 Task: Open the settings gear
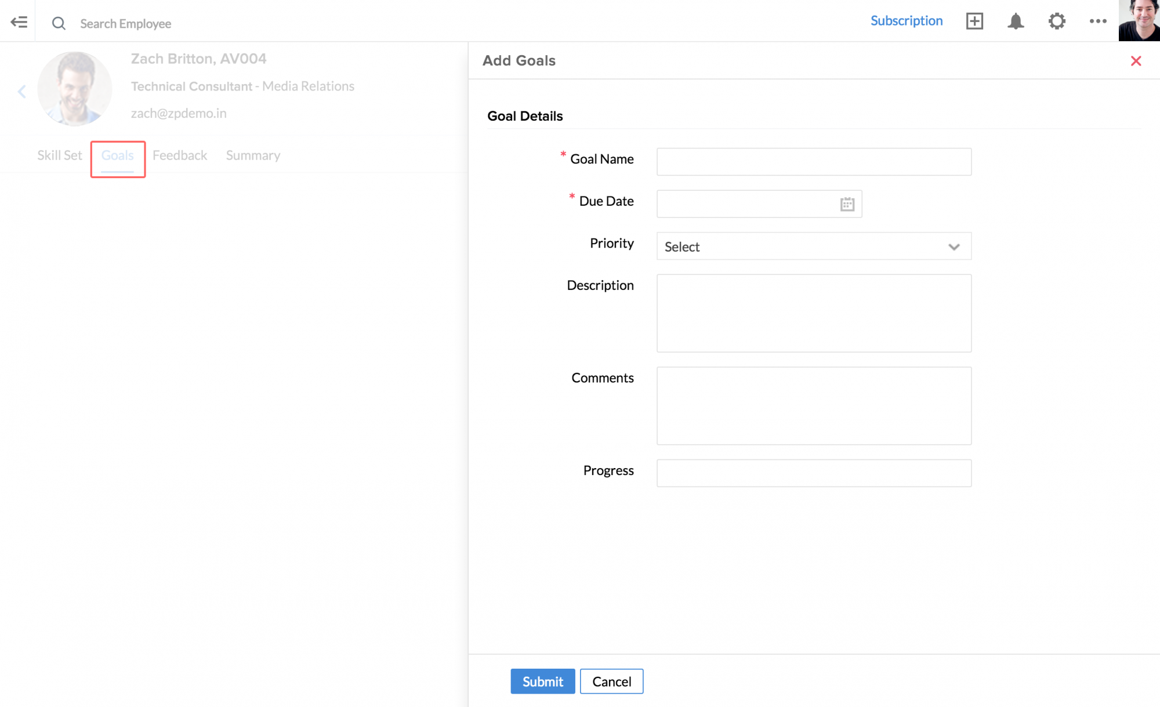1057,21
